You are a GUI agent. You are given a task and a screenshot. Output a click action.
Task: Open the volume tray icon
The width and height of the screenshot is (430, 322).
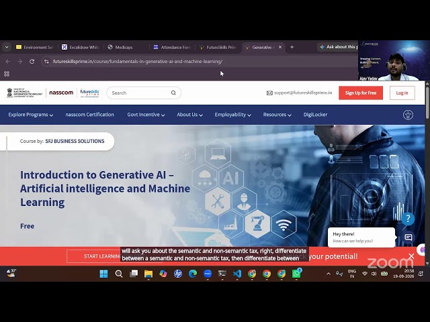point(374,274)
